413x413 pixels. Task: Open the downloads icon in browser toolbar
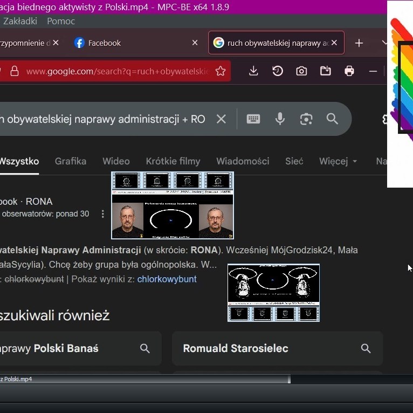(253, 71)
